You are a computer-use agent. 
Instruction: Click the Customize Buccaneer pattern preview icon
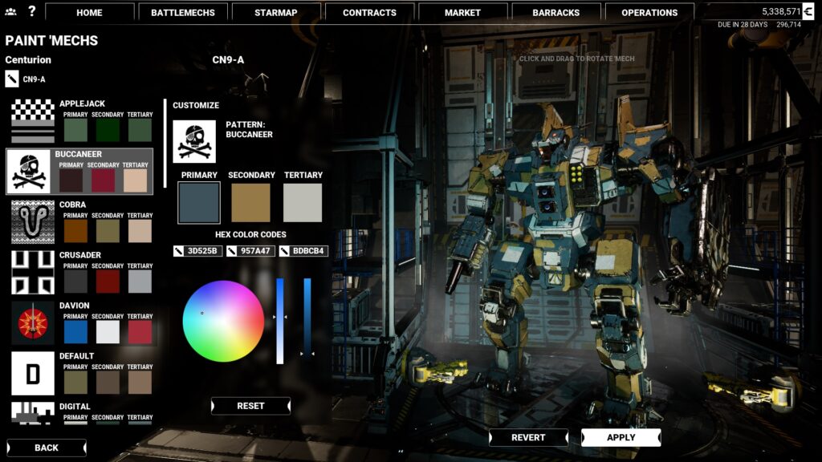[194, 141]
